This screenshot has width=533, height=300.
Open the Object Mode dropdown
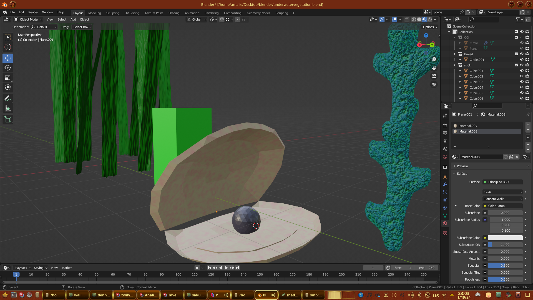pyautogui.click(x=28, y=19)
